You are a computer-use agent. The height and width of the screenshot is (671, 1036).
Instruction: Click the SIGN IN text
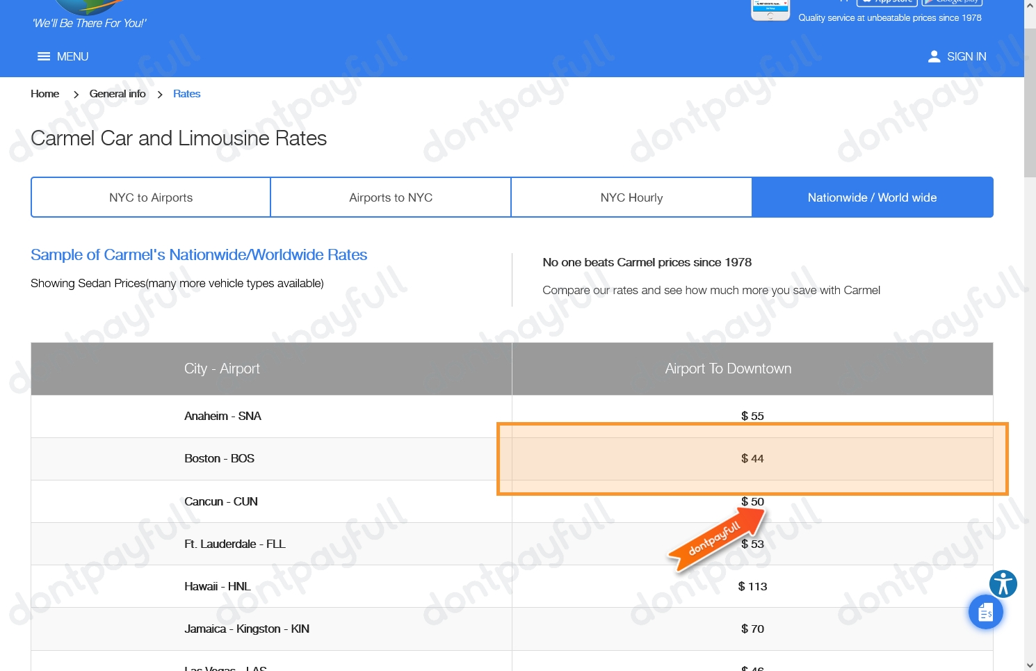point(966,56)
